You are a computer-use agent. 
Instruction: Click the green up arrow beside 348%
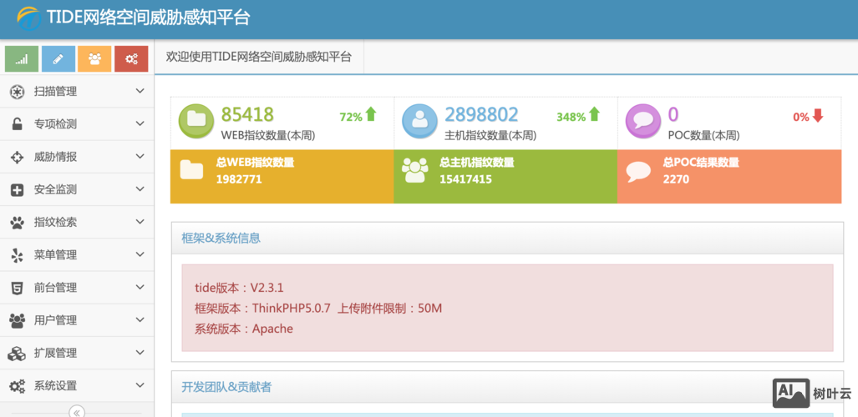(594, 114)
